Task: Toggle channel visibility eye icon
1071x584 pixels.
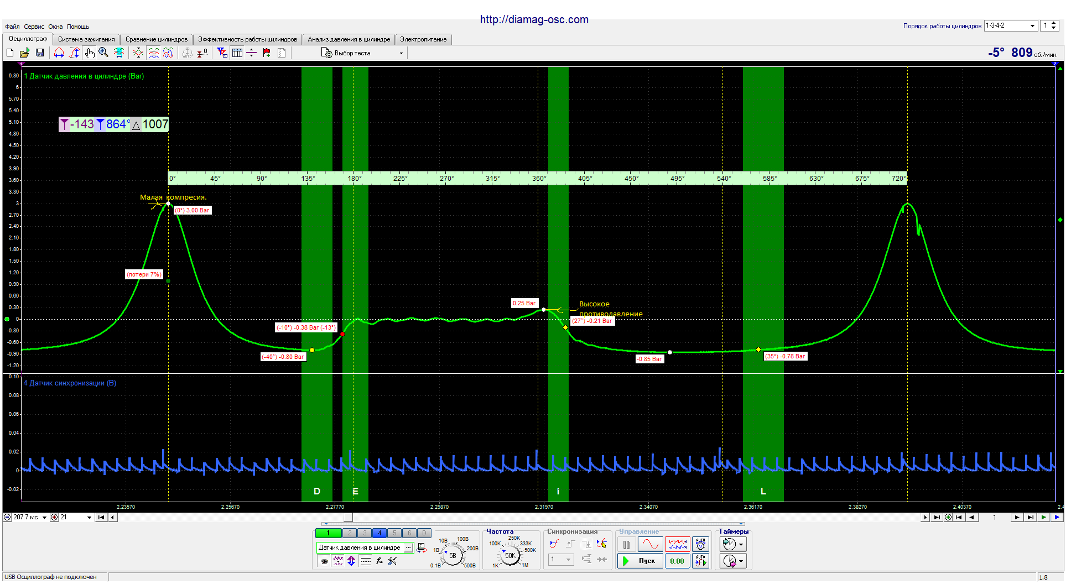Action: 325,561
